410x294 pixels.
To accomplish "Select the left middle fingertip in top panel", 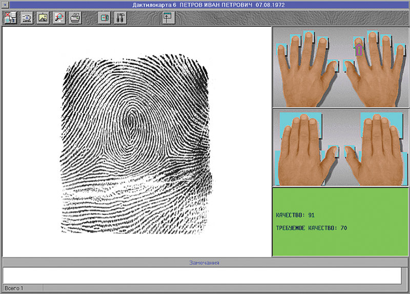I will coord(308,36).
